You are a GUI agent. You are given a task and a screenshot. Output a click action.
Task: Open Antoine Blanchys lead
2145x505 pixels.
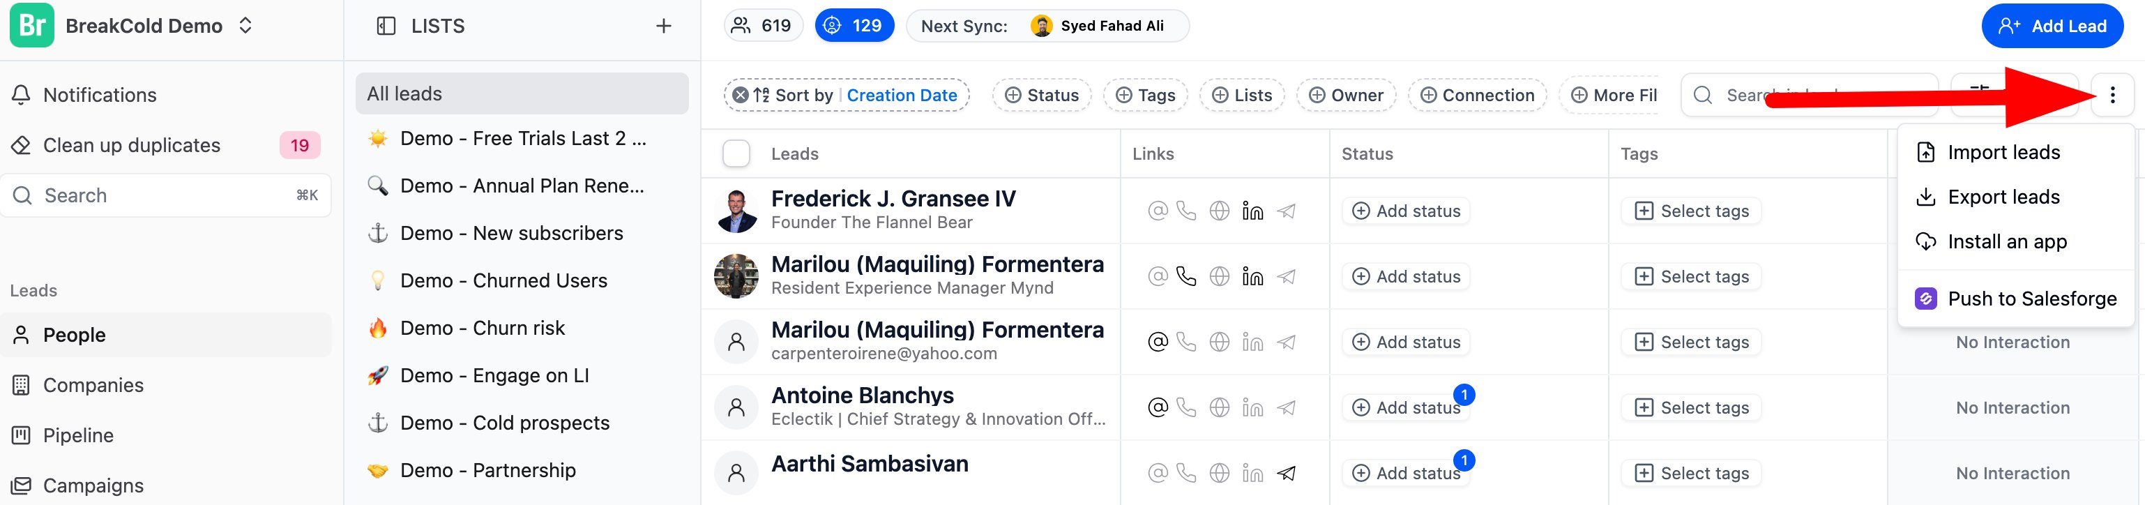coord(862,395)
